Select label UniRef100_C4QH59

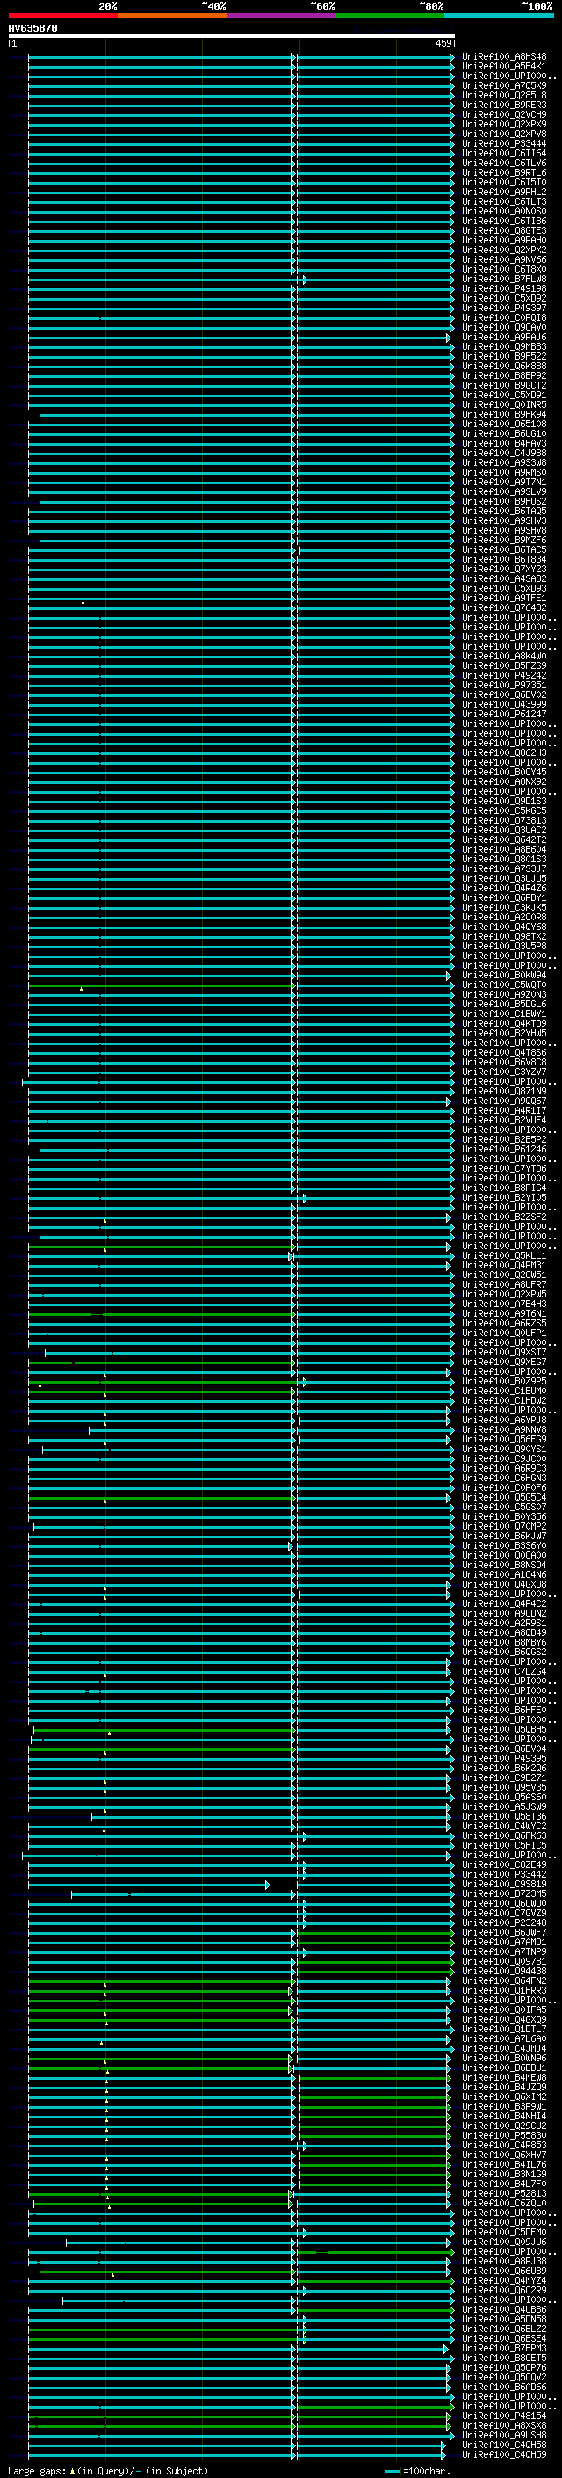pyautogui.click(x=504, y=2455)
